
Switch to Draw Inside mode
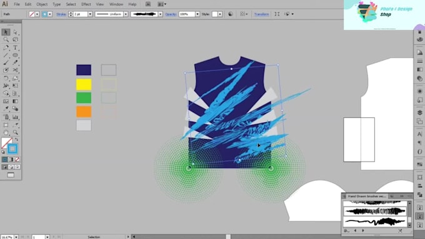point(17,167)
